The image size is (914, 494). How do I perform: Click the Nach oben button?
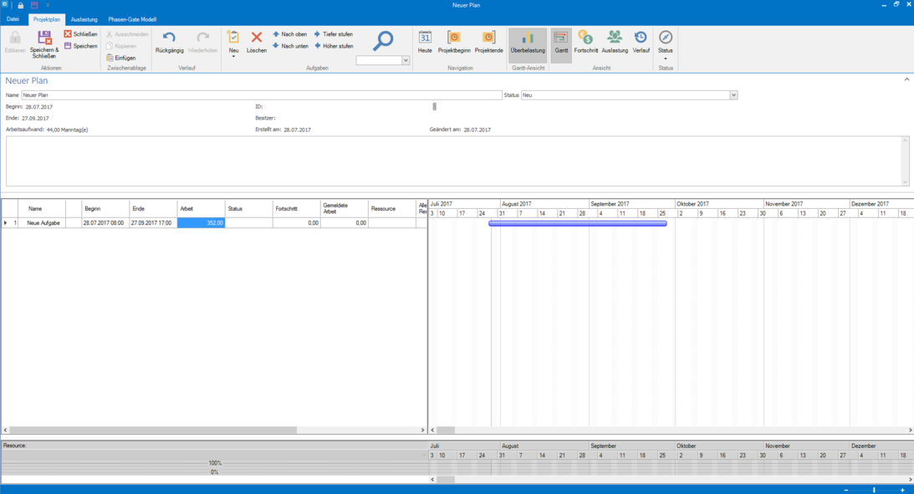(x=290, y=34)
